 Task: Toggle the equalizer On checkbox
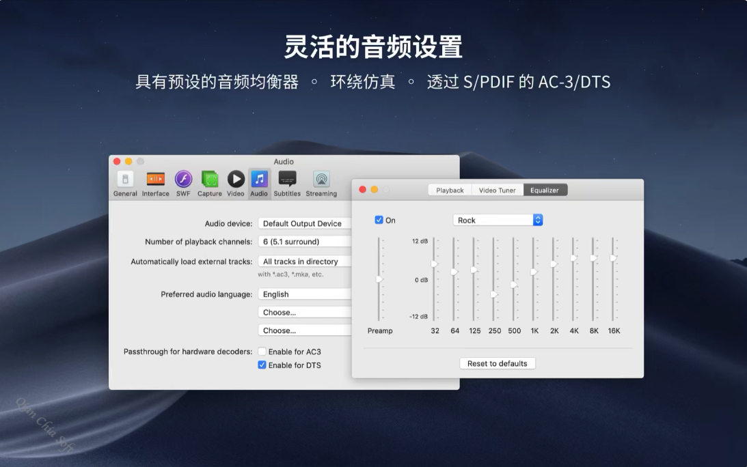click(379, 220)
